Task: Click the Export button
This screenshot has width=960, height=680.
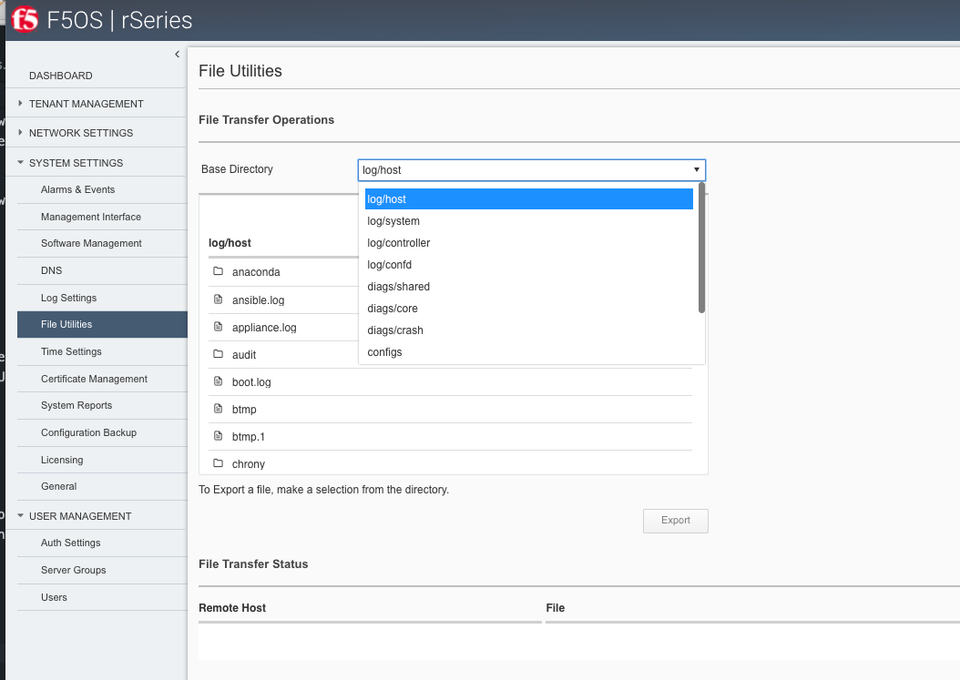Action: tap(675, 521)
